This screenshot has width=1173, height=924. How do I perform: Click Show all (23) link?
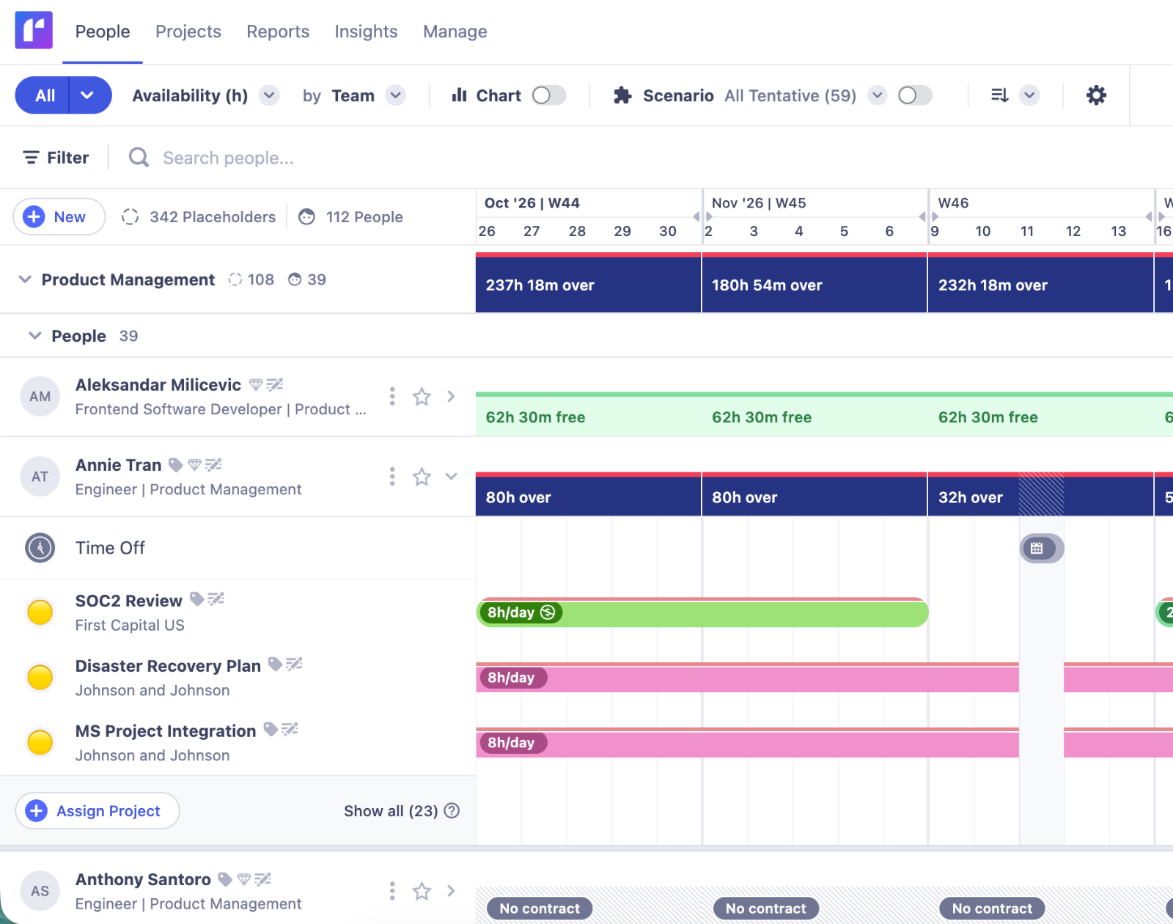point(391,811)
